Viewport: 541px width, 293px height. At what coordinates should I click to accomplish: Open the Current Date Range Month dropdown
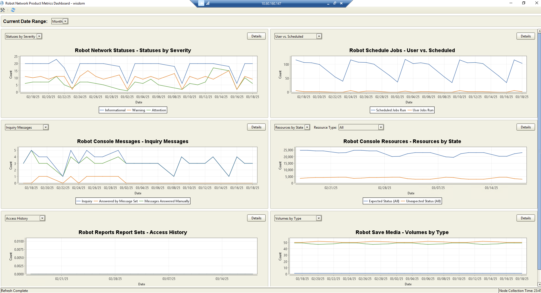point(60,21)
